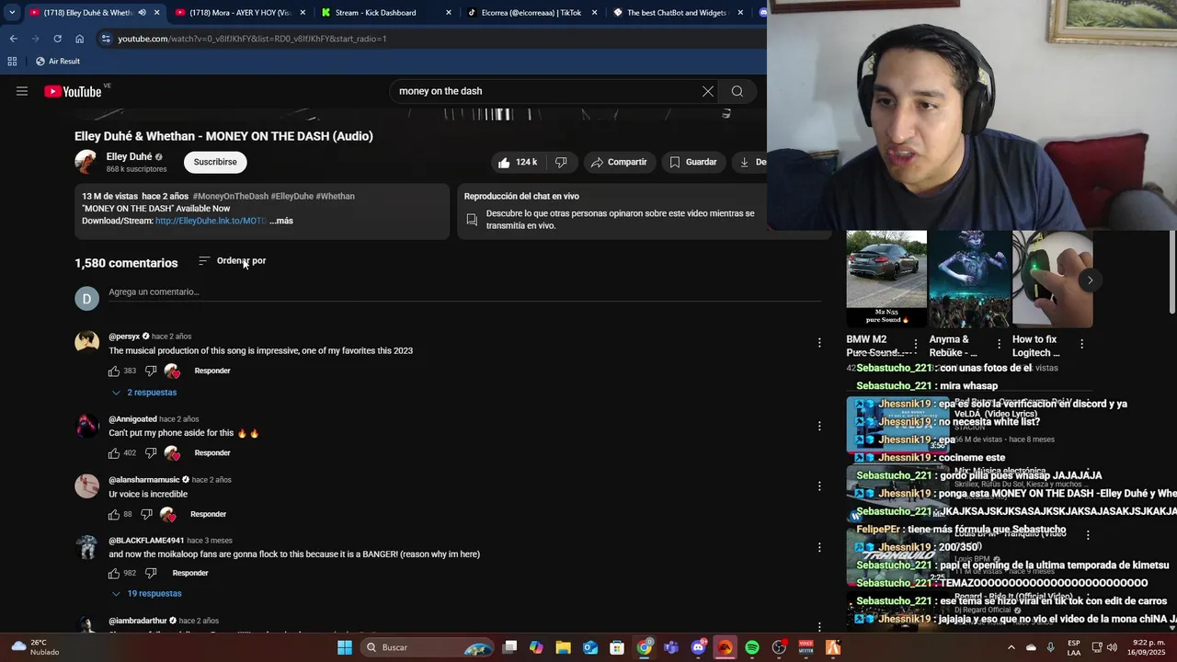The width and height of the screenshot is (1177, 662).
Task: Open the Anyma & Rebūke video thumbnail
Action: pyautogui.click(x=969, y=280)
